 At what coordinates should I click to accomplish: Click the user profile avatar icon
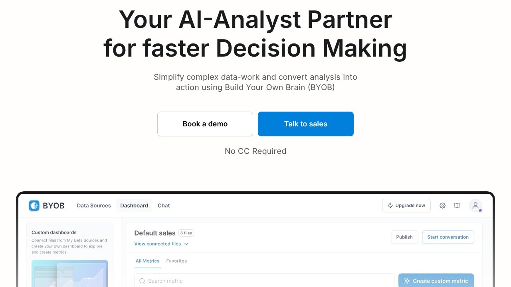(x=475, y=206)
